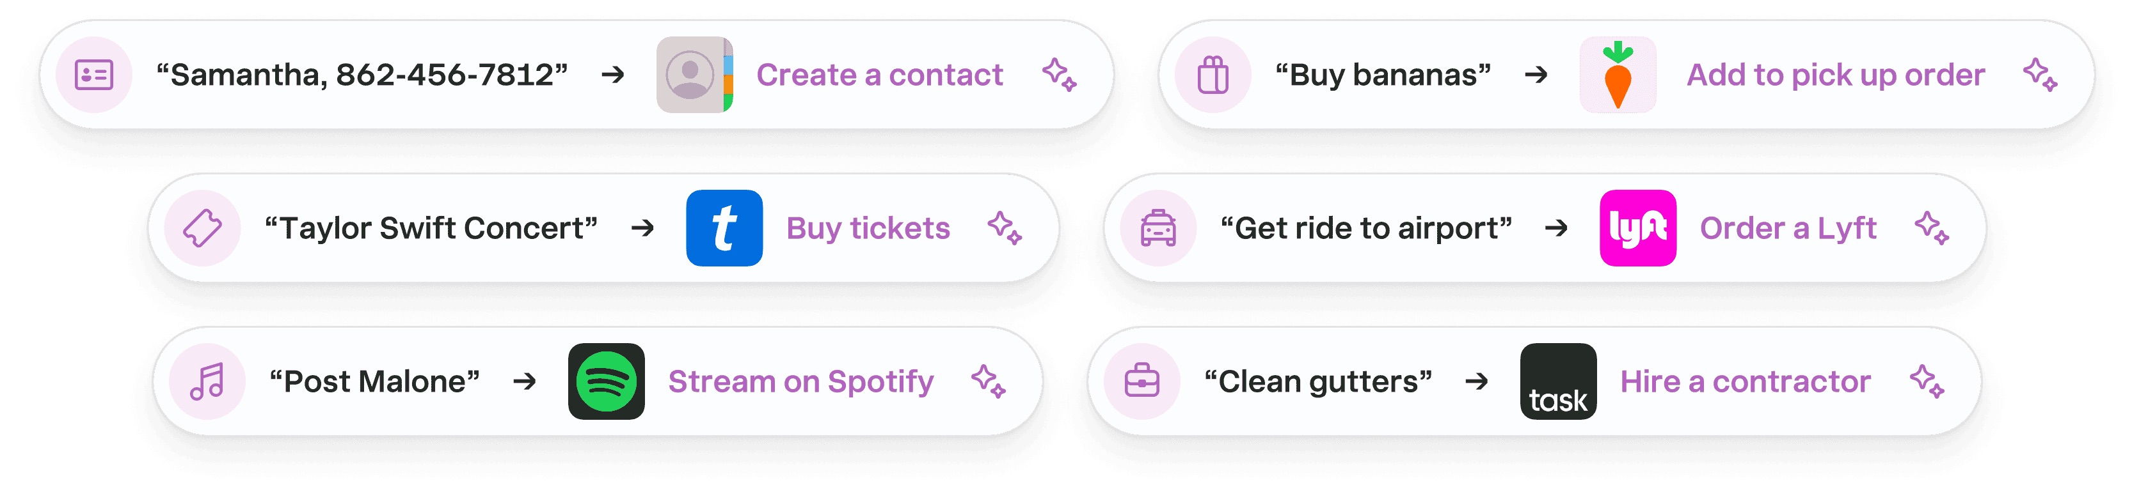Choose Stream on Spotify
The image size is (2132, 492).
(800, 381)
